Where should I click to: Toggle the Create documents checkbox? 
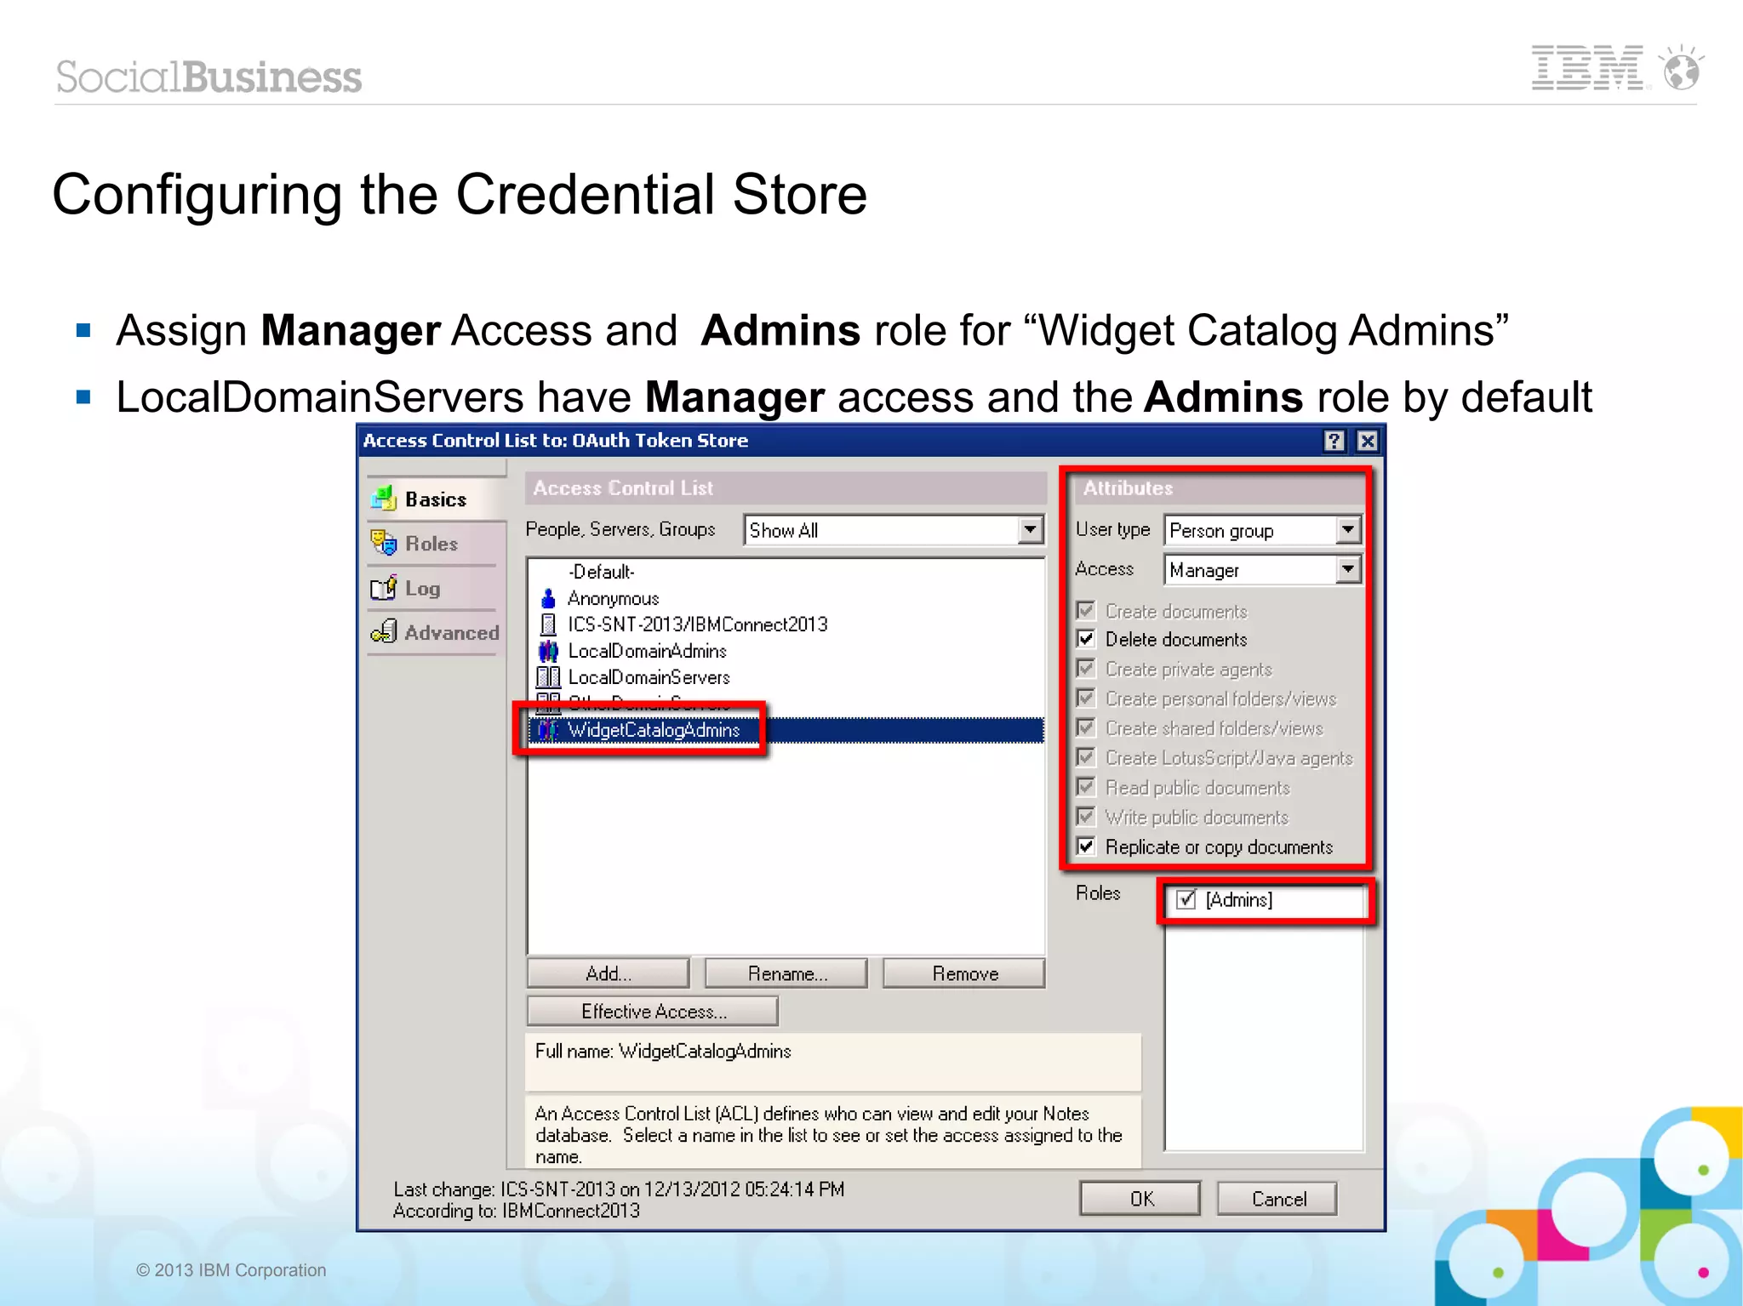(1086, 610)
